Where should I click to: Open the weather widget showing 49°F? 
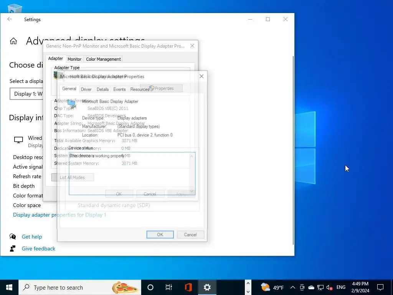(x=272, y=287)
